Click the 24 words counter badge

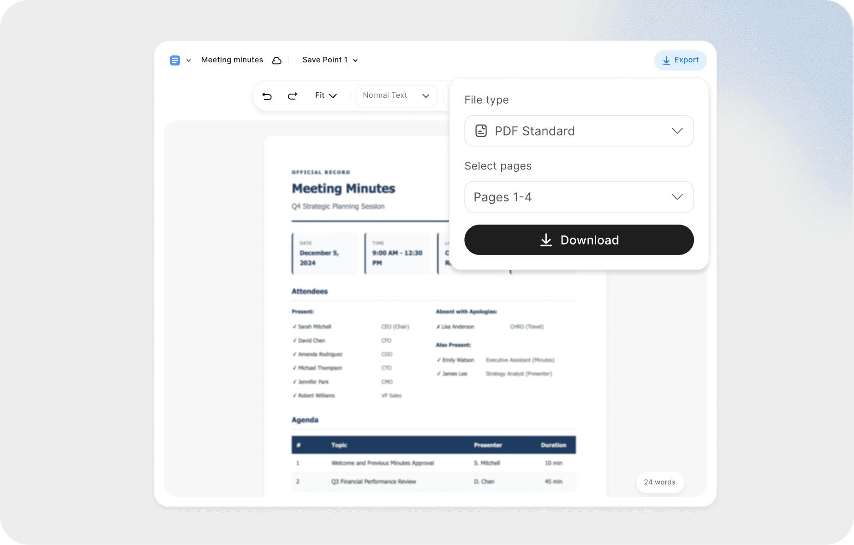coord(659,482)
